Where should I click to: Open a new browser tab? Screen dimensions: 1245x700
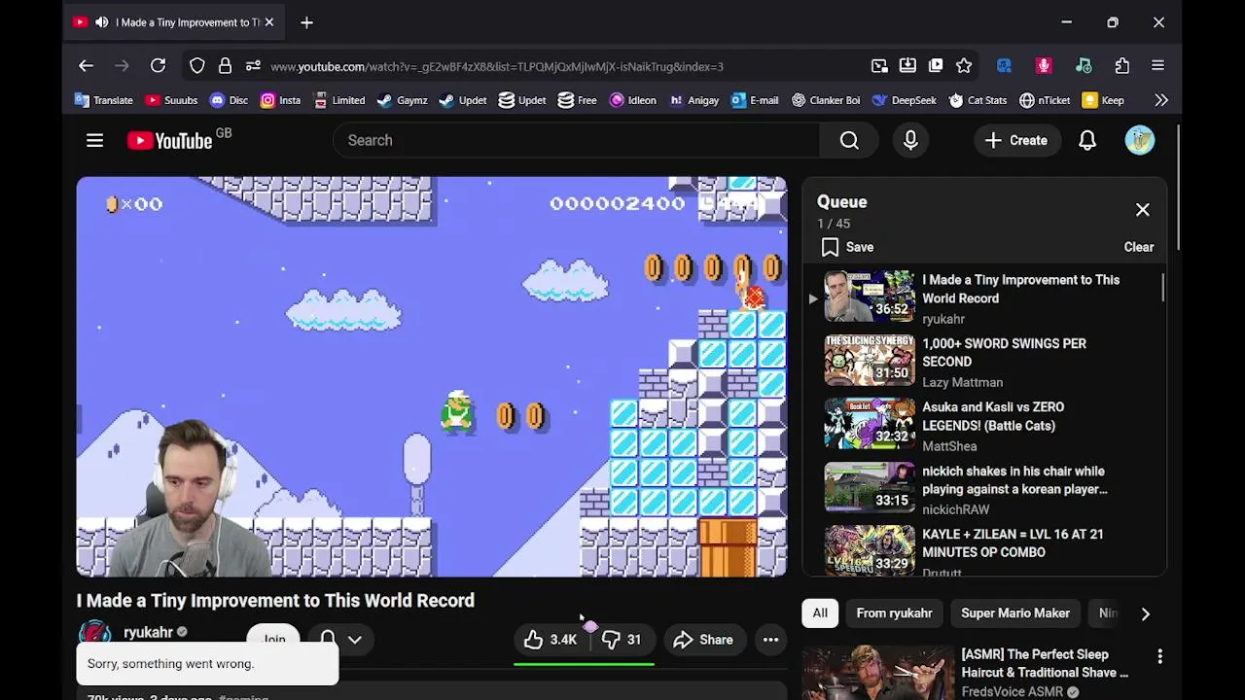tap(306, 22)
